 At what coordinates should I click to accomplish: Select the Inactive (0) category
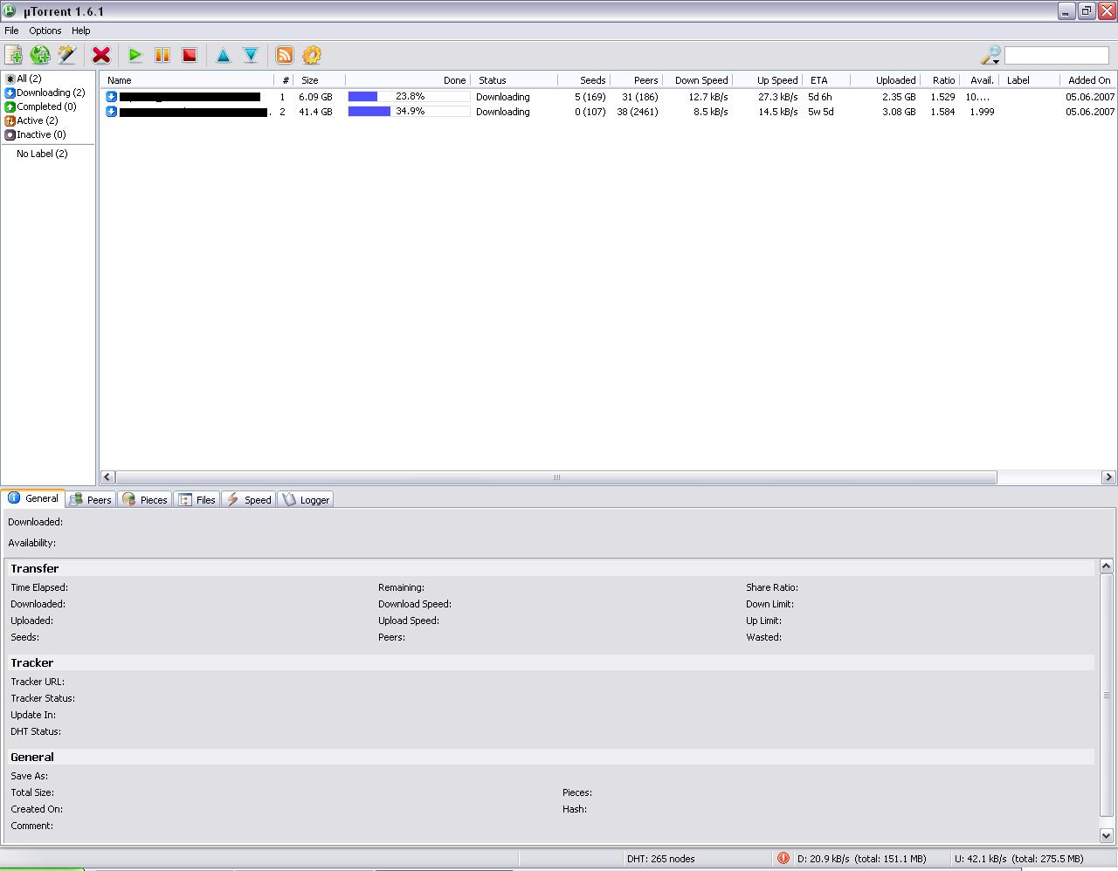pyautogui.click(x=35, y=134)
